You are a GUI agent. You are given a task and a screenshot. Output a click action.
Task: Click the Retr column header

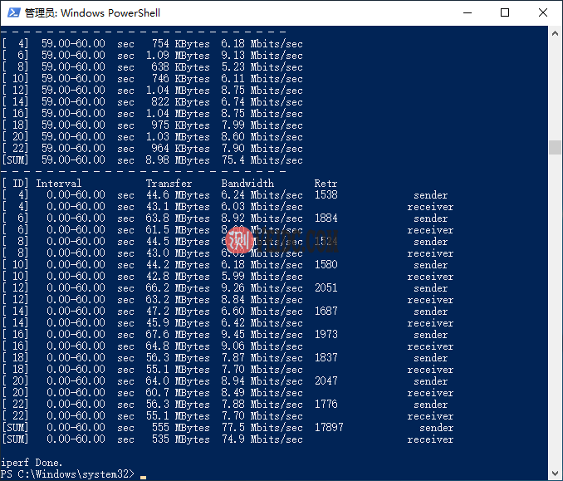[x=326, y=184]
